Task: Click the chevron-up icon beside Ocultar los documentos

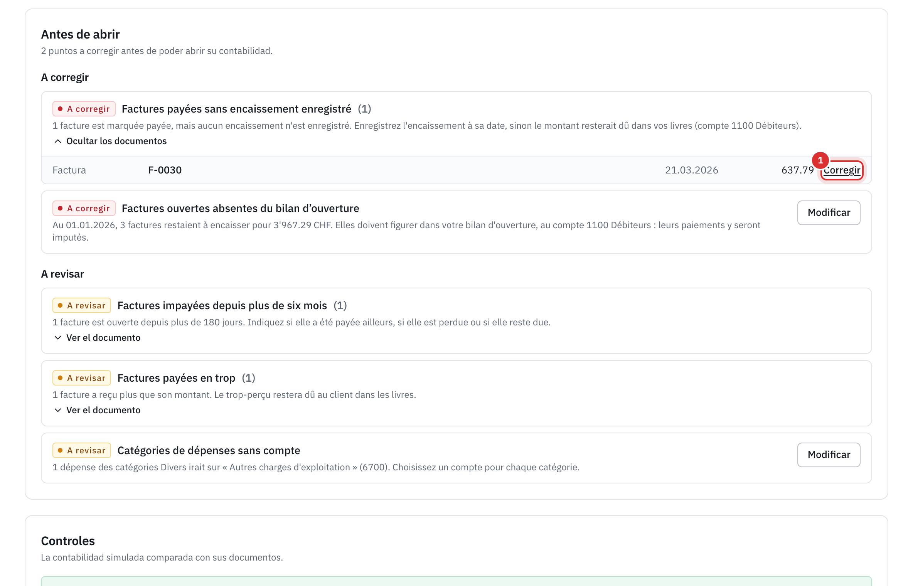Action: point(58,141)
